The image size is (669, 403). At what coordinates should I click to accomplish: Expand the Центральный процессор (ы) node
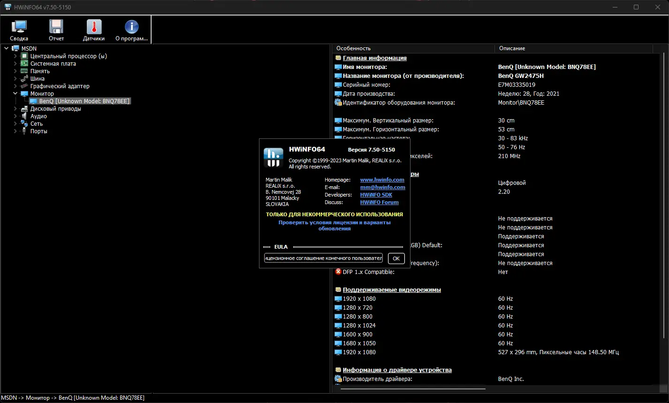click(x=15, y=56)
